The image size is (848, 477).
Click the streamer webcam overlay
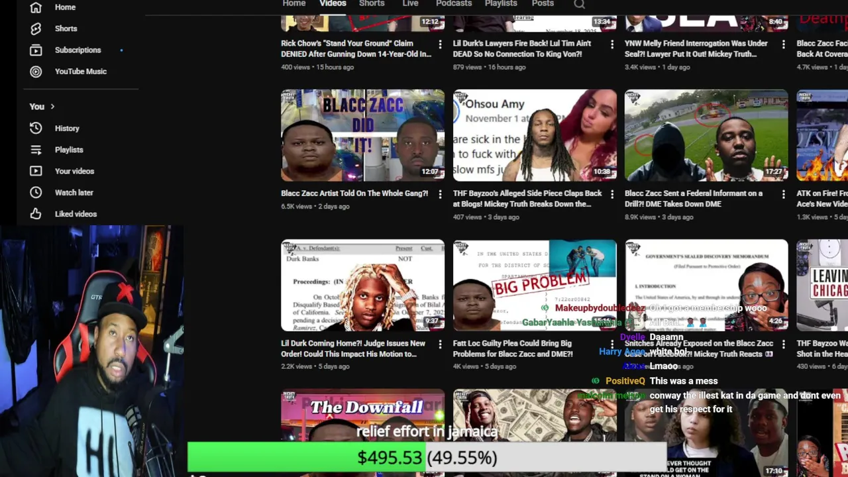(x=91, y=351)
